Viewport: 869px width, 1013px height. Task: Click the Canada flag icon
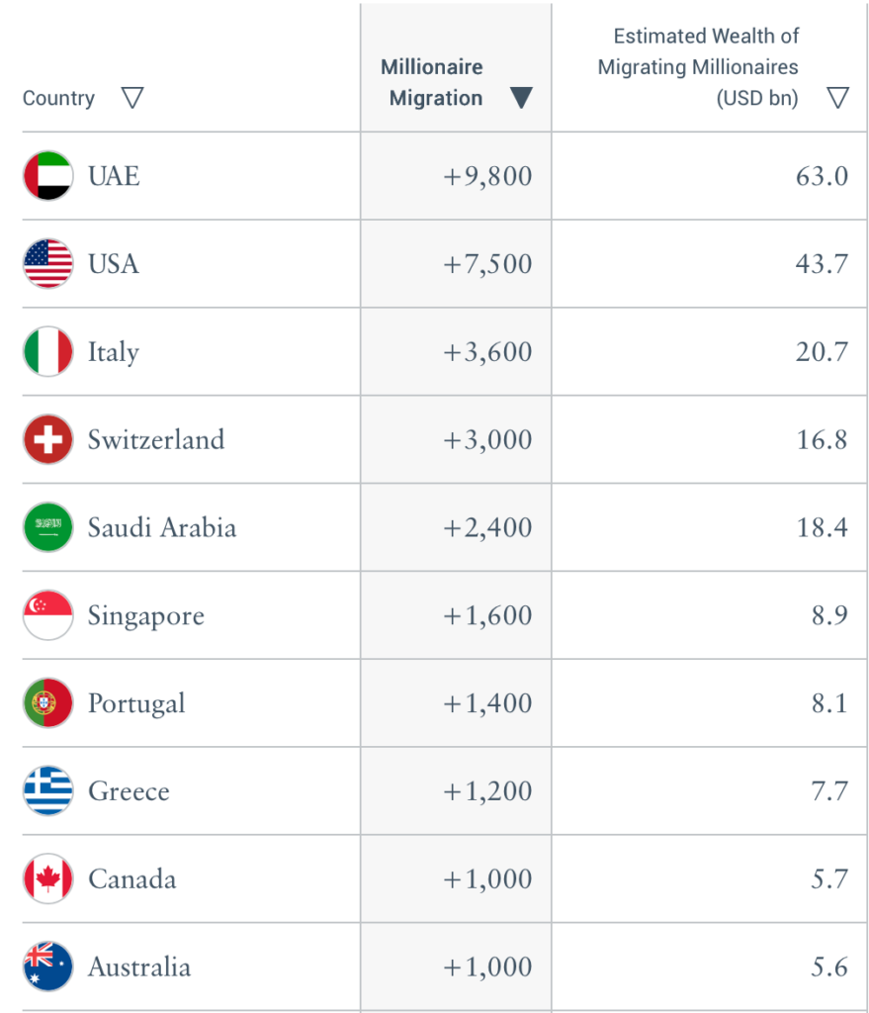[47, 878]
